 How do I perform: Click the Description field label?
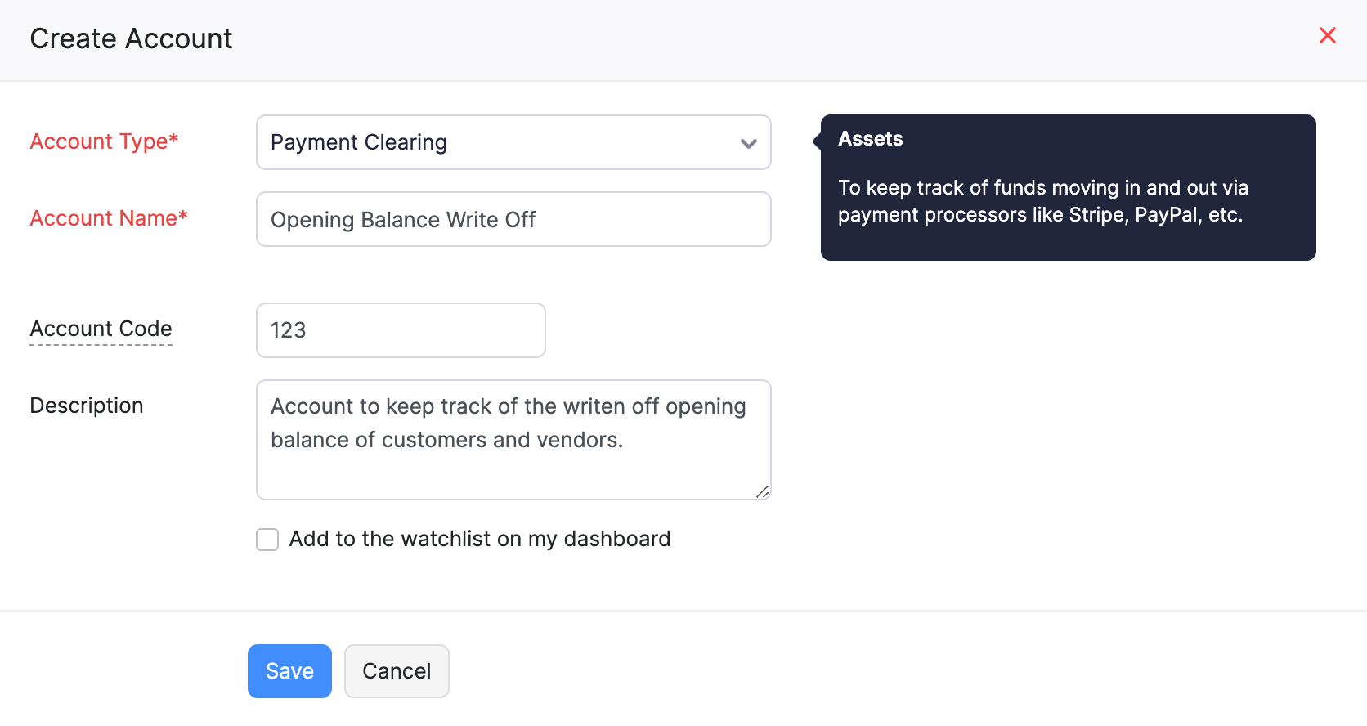click(87, 406)
